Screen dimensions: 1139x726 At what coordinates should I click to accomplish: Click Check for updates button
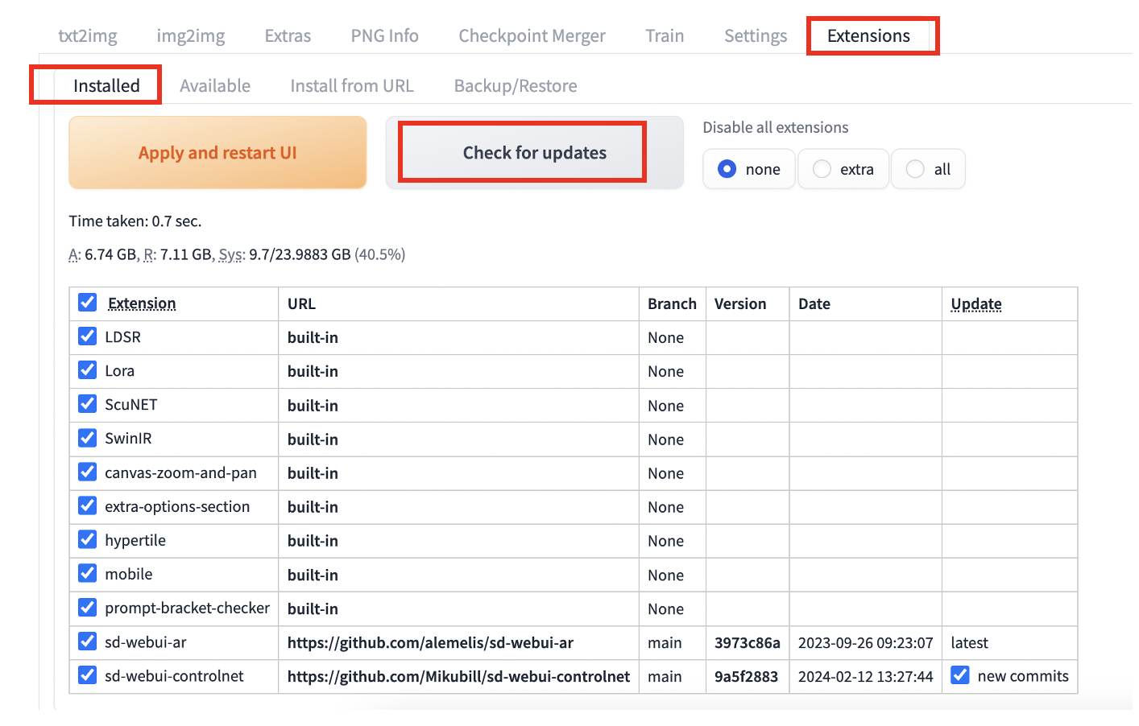(535, 153)
